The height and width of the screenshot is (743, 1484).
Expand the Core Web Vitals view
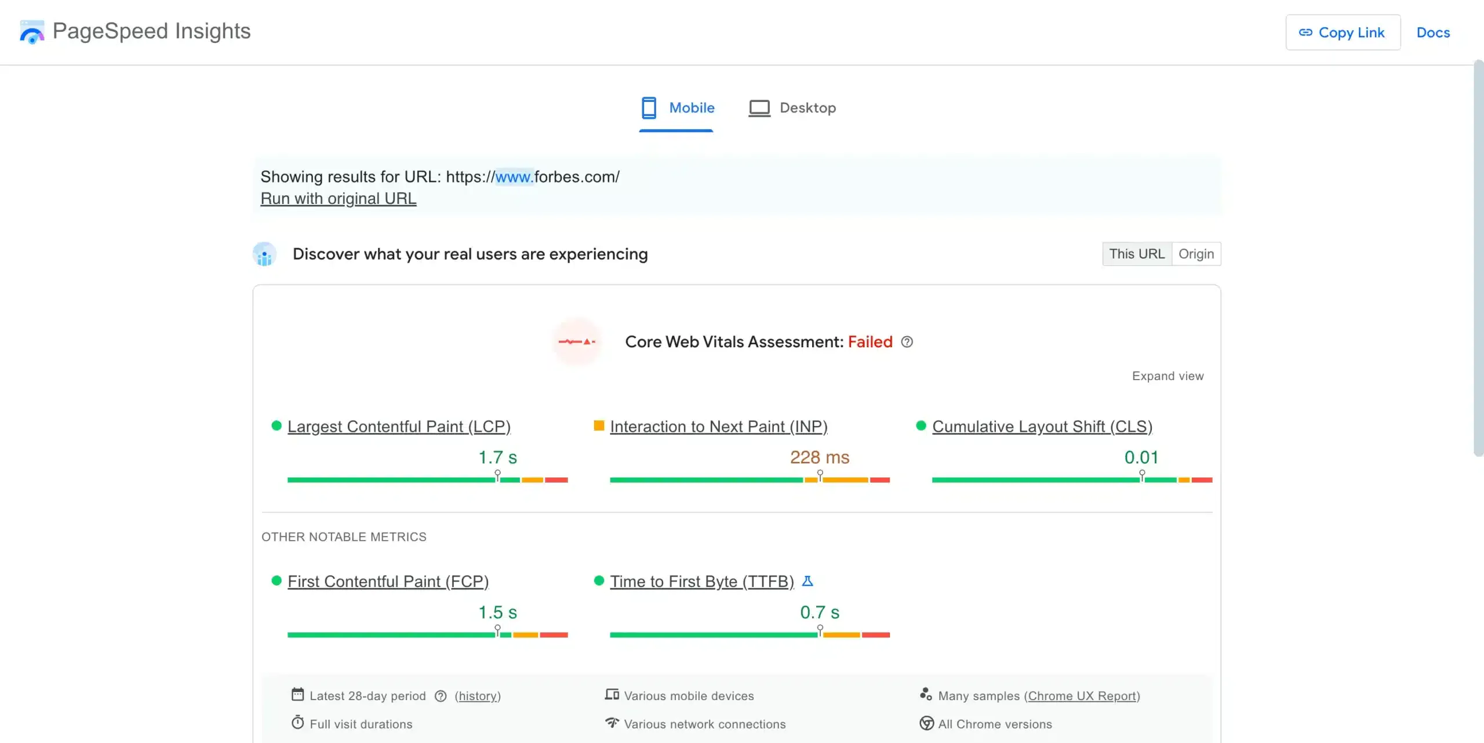pos(1167,376)
